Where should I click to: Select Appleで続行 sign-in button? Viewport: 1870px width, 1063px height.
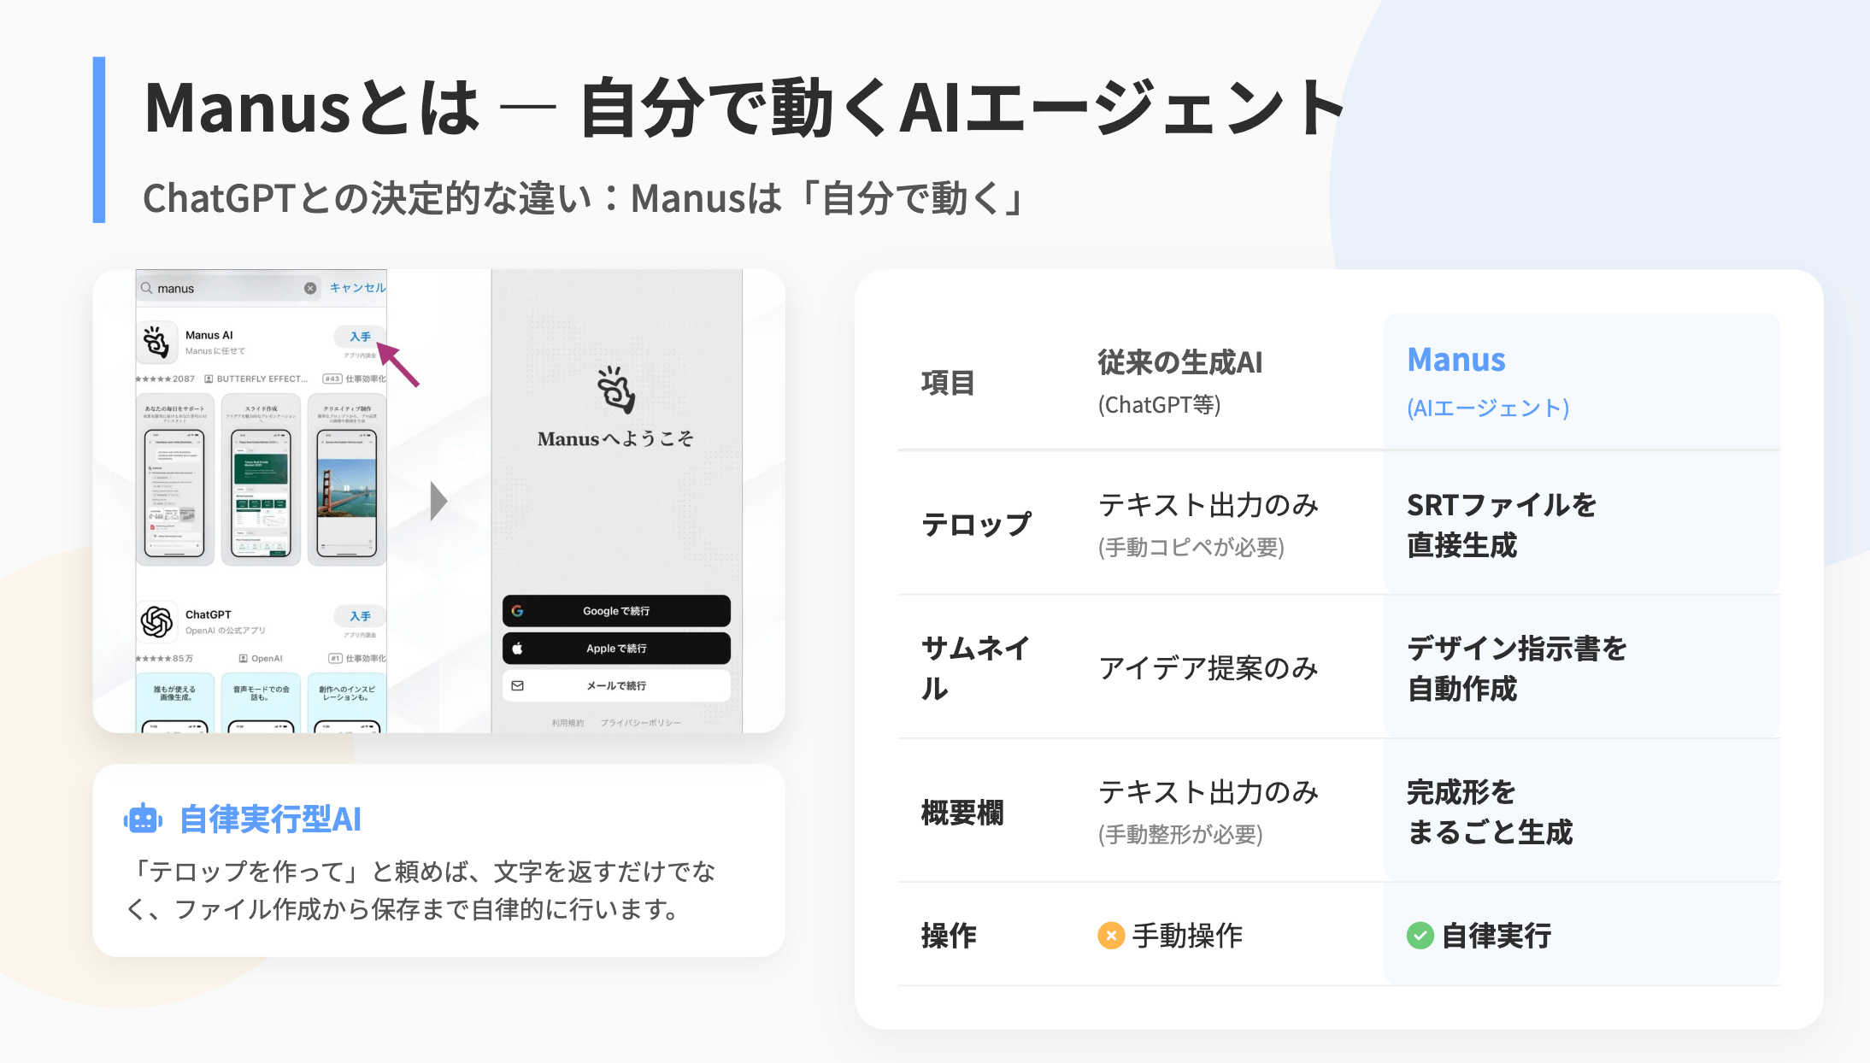[x=616, y=649]
